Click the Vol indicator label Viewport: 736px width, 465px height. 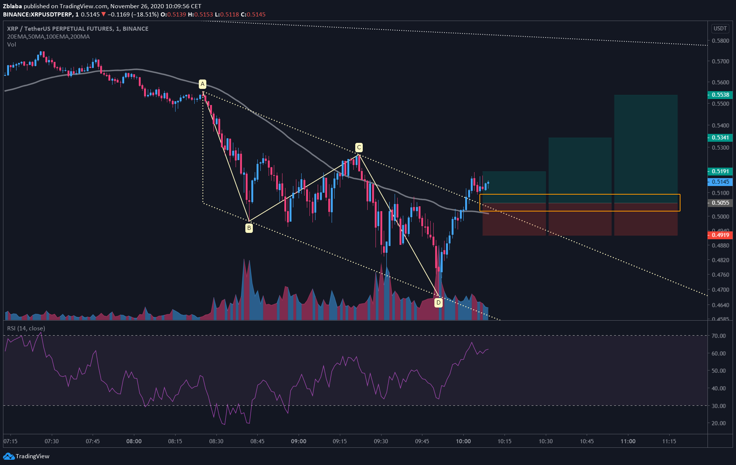[x=12, y=45]
